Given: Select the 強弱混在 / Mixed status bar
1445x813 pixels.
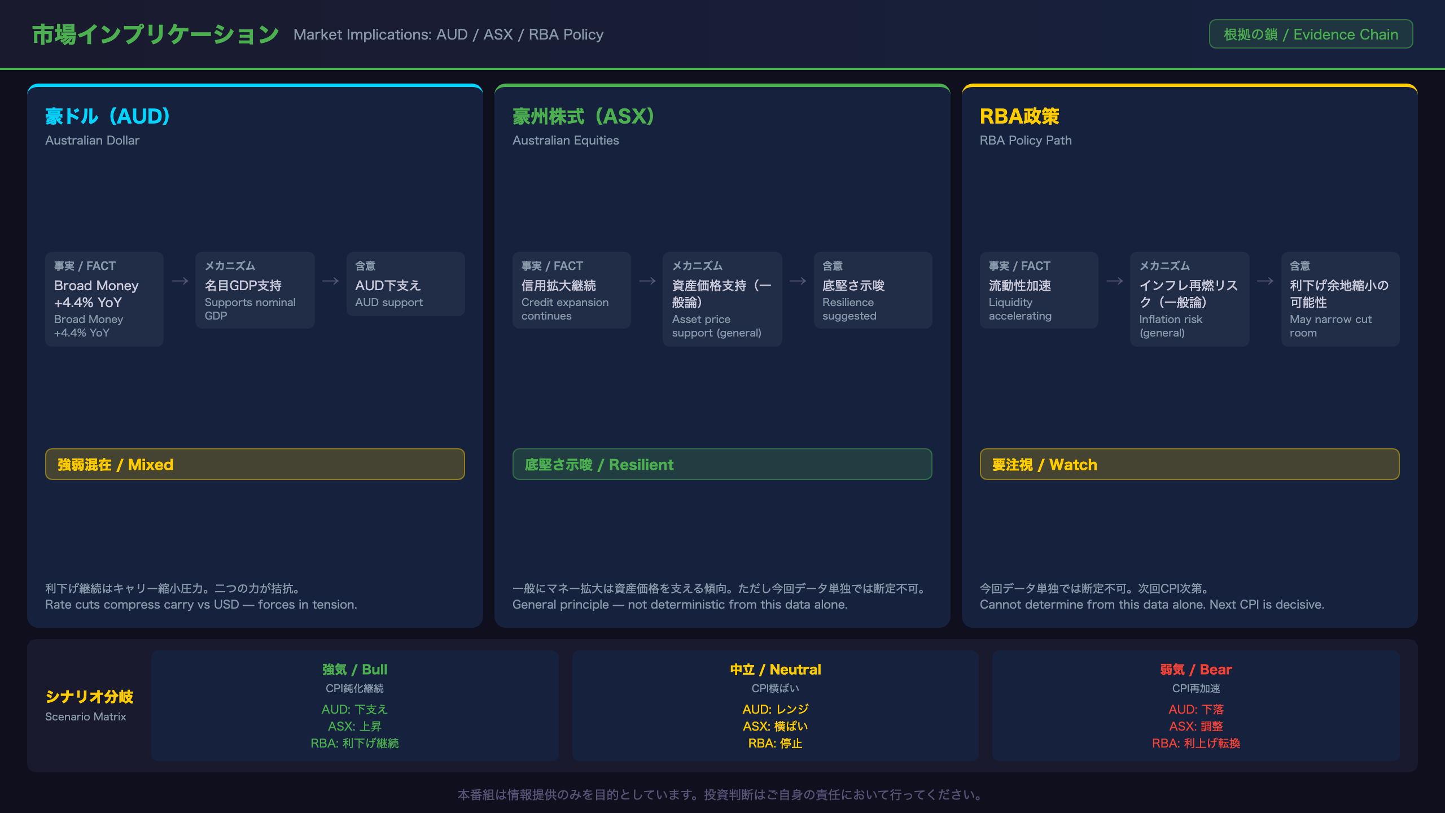Looking at the screenshot, I should [x=255, y=464].
